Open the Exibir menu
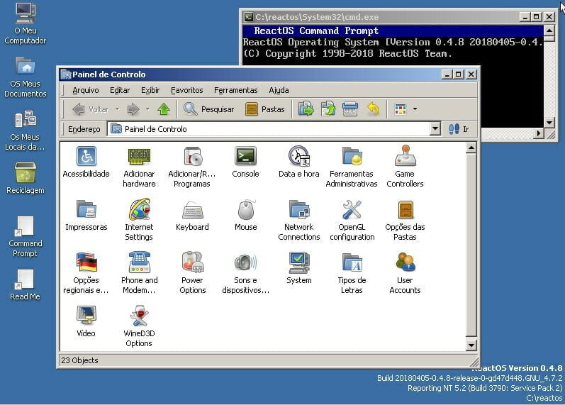The width and height of the screenshot is (565, 405). (150, 90)
